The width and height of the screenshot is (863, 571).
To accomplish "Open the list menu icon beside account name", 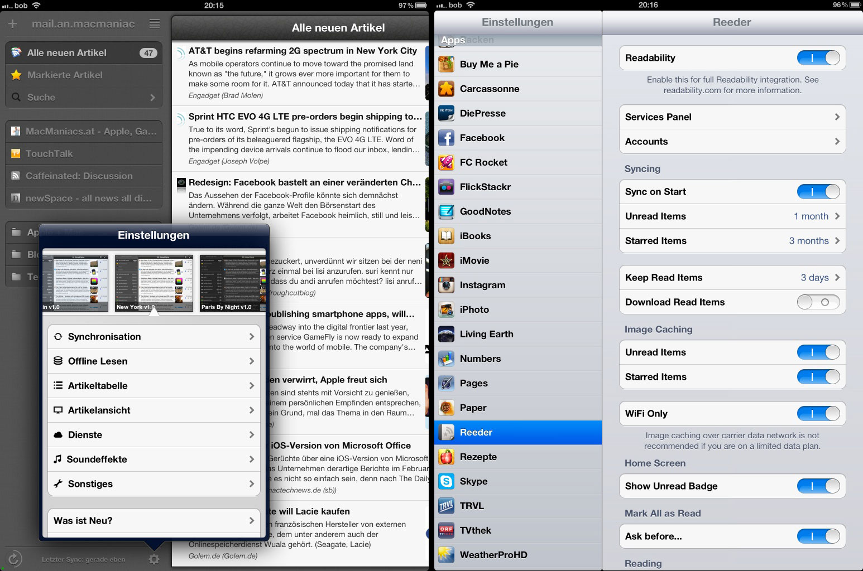I will (x=155, y=24).
